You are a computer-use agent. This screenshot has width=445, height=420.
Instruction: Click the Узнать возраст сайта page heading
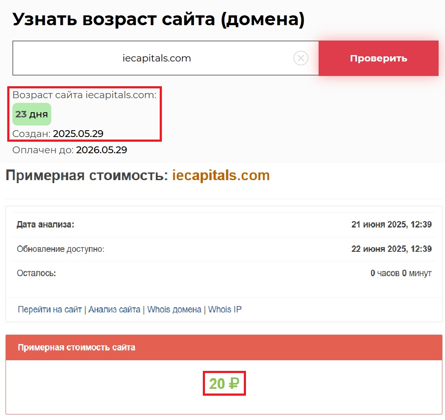pos(158,19)
